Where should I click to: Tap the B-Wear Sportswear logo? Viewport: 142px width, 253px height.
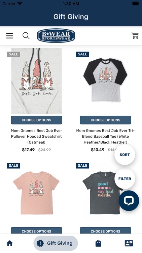56,36
